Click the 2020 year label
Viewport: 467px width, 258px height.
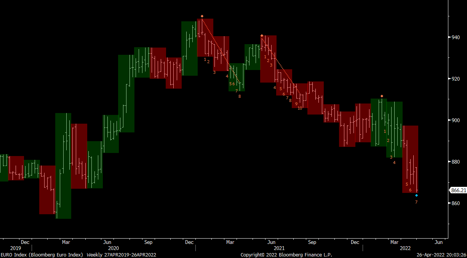[114, 248]
